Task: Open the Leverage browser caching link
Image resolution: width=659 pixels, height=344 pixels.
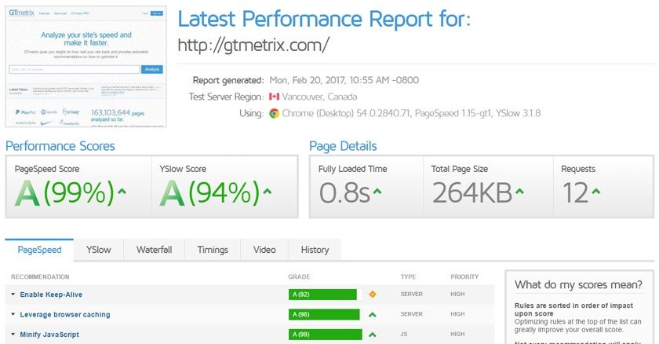Action: pos(64,315)
